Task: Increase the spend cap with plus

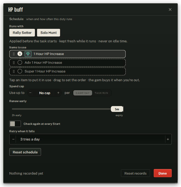Action: [x=58, y=93]
